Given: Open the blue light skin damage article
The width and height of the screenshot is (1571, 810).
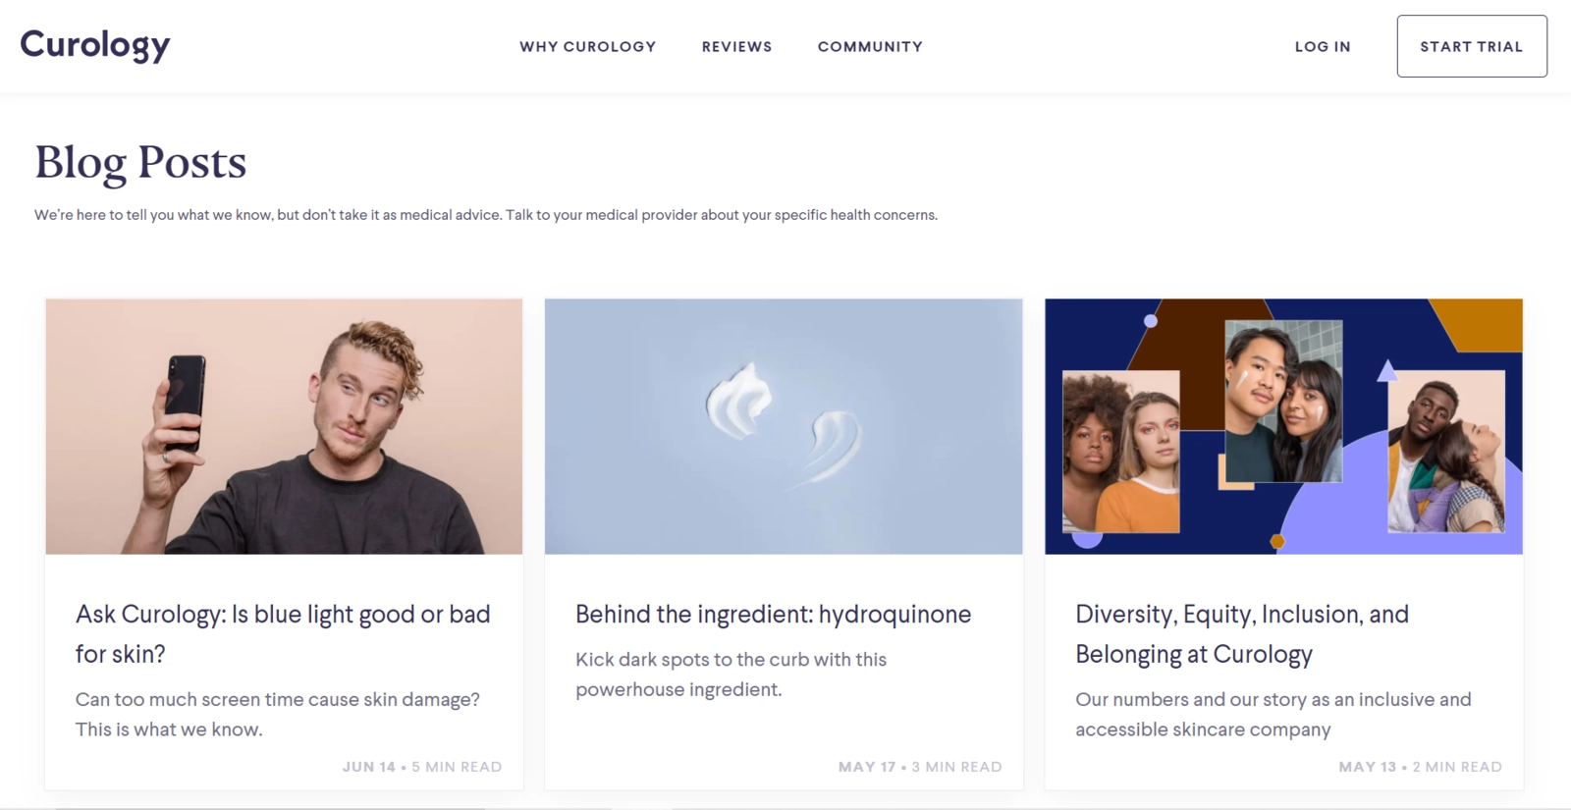Looking at the screenshot, I should [x=283, y=633].
